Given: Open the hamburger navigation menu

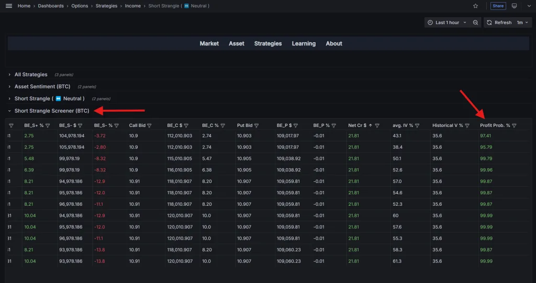Looking at the screenshot, I should 9,6.
